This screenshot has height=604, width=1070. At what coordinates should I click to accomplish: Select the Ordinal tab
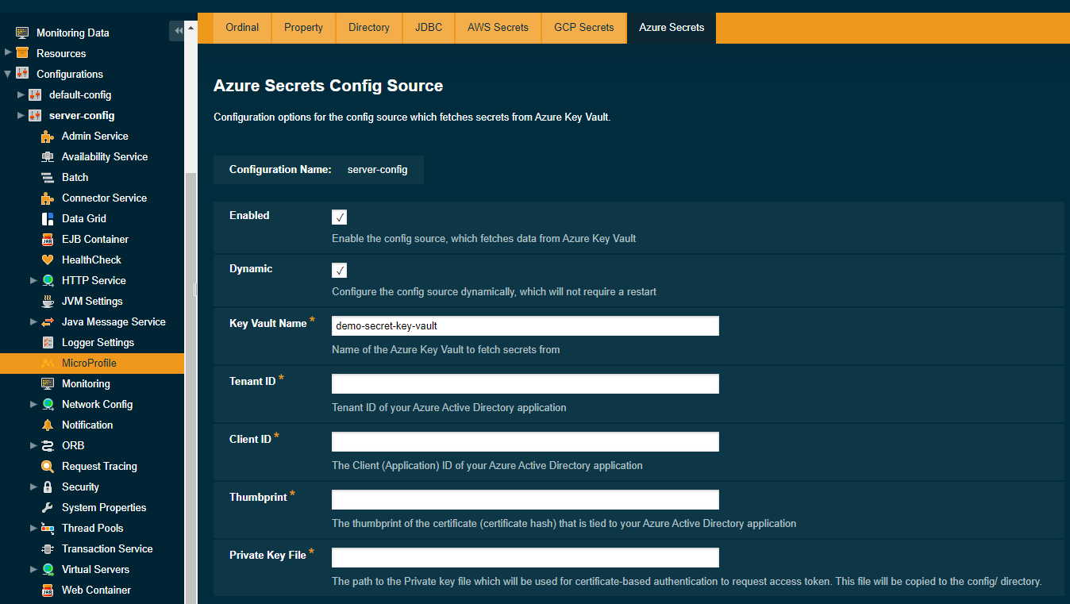[241, 27]
